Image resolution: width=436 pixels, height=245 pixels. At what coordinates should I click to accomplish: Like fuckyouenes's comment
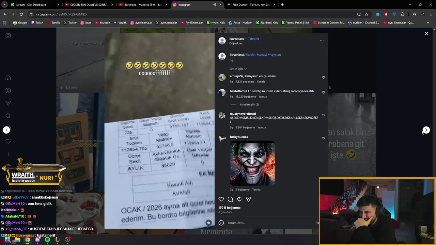coord(324,138)
